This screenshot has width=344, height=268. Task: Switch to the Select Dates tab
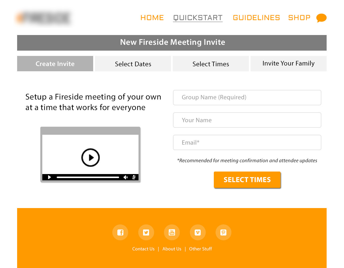133,64
